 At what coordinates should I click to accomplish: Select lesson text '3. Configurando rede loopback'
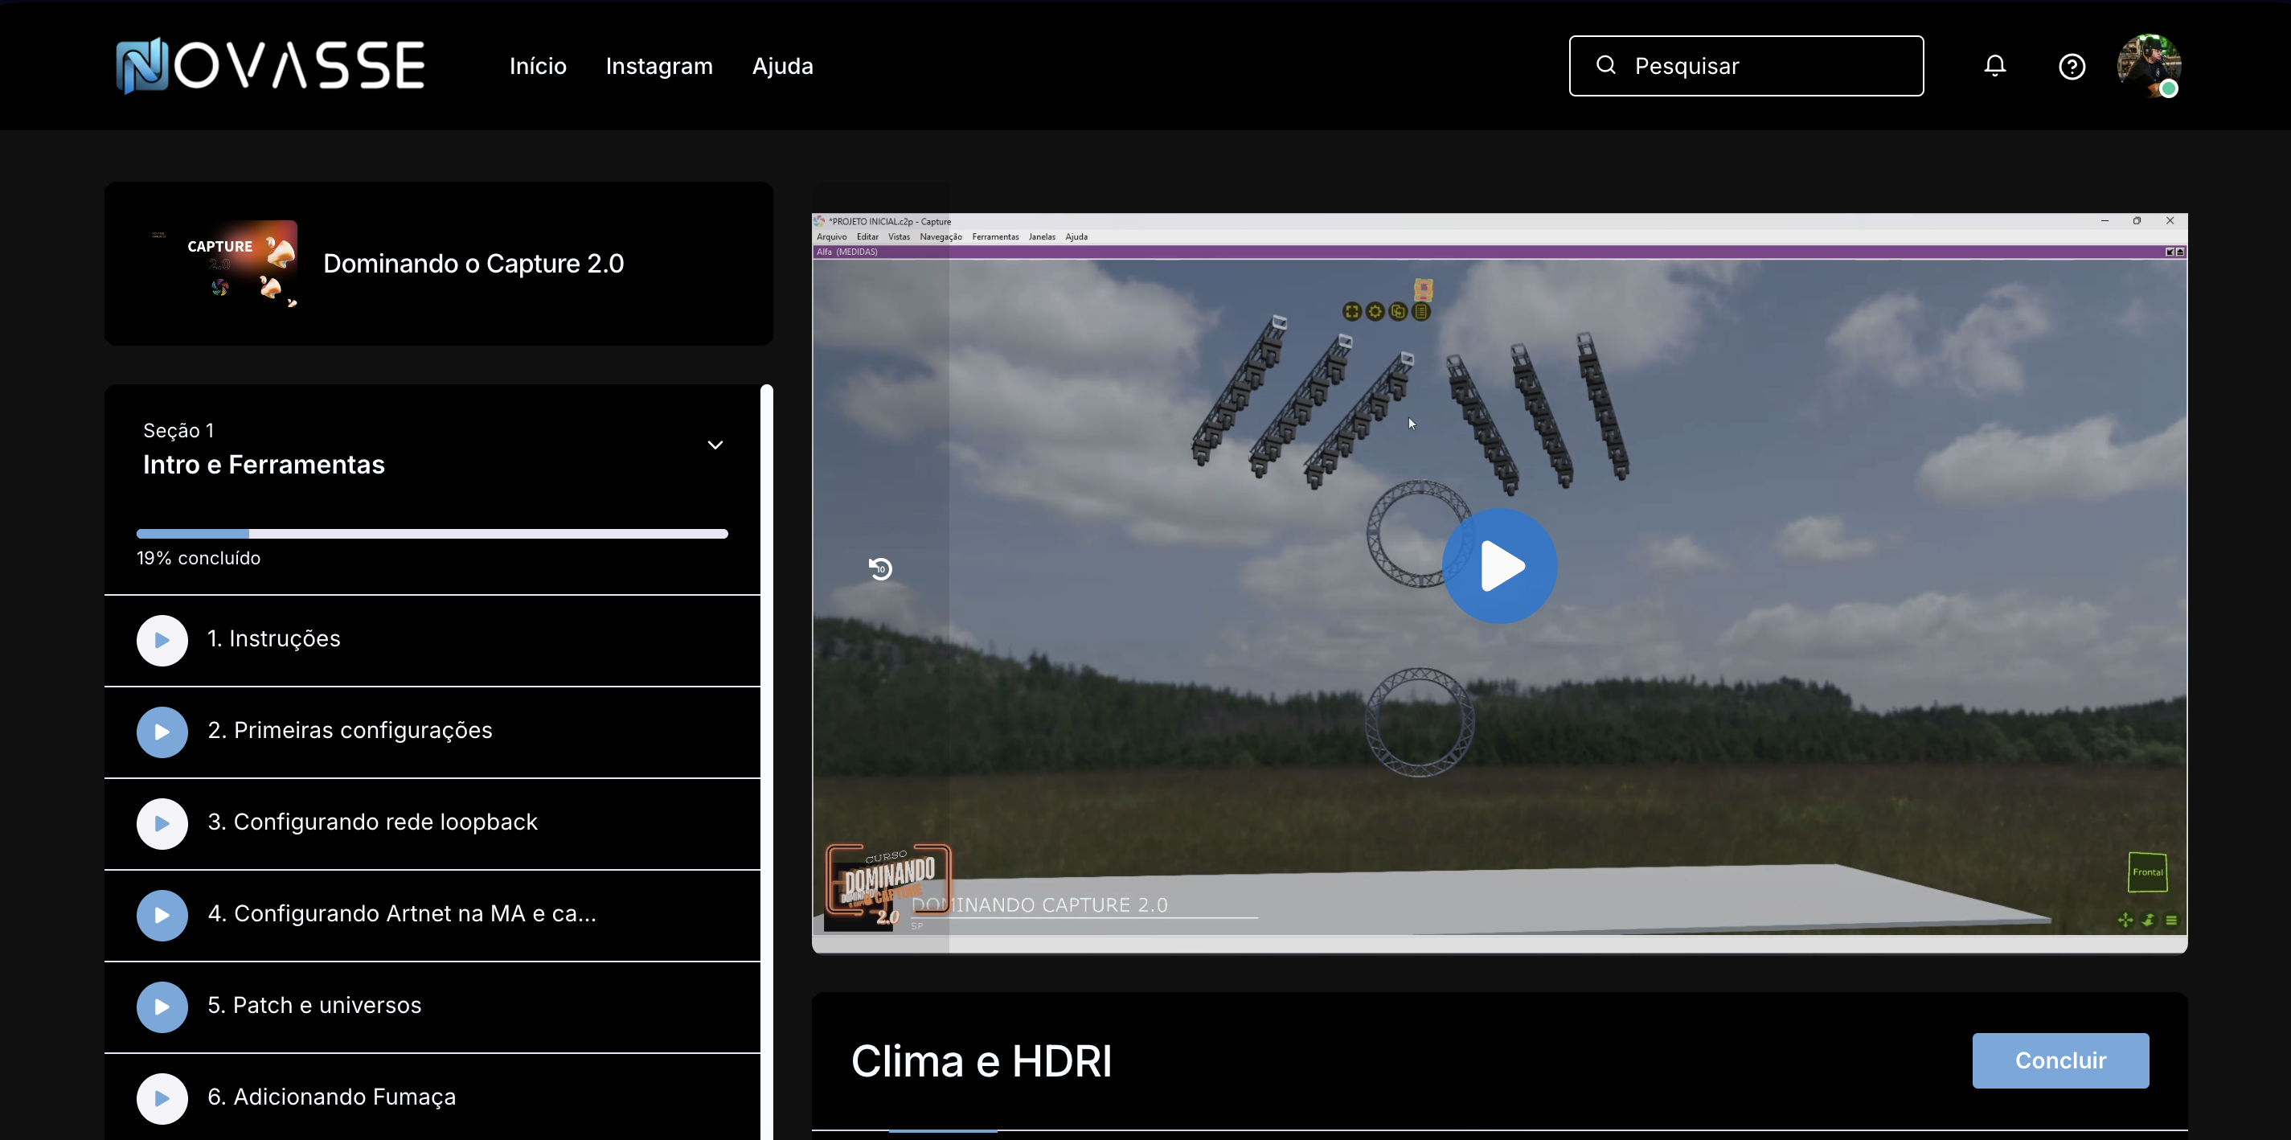tap(373, 822)
